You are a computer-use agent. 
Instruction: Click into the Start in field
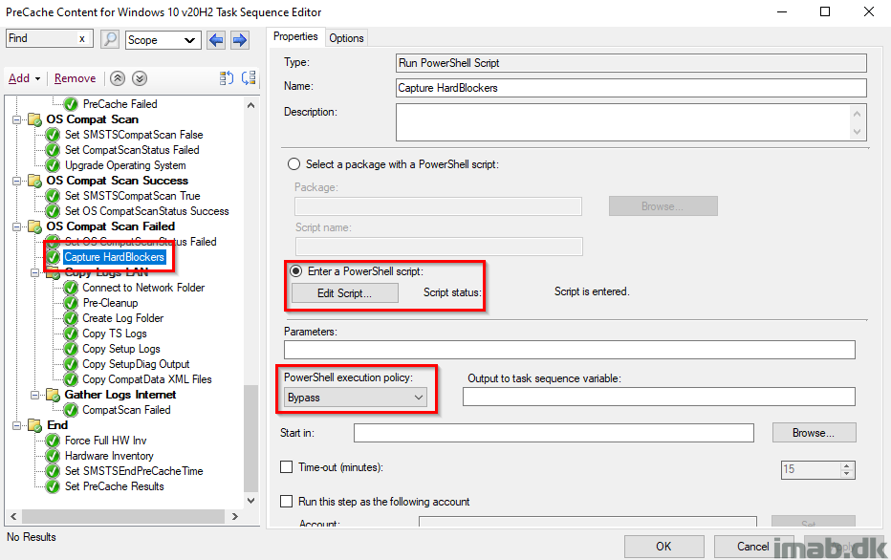pyautogui.click(x=554, y=433)
